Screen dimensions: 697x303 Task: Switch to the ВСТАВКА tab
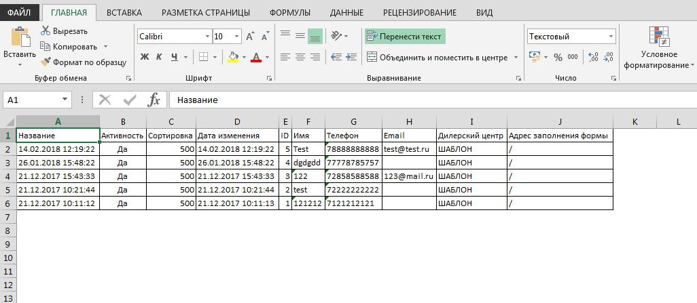coord(124,12)
